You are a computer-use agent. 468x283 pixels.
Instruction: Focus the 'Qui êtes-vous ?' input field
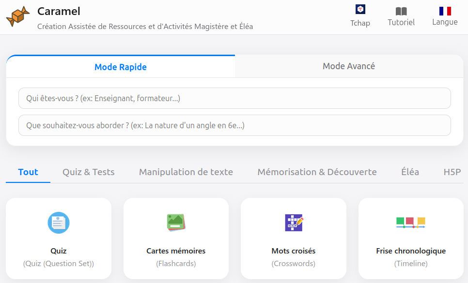(234, 98)
